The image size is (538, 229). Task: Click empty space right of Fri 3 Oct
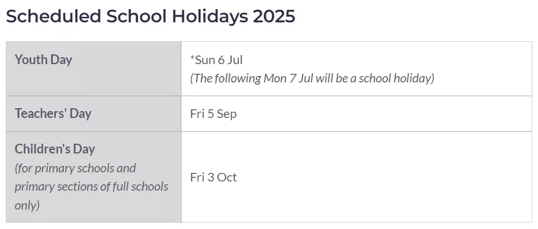point(384,177)
